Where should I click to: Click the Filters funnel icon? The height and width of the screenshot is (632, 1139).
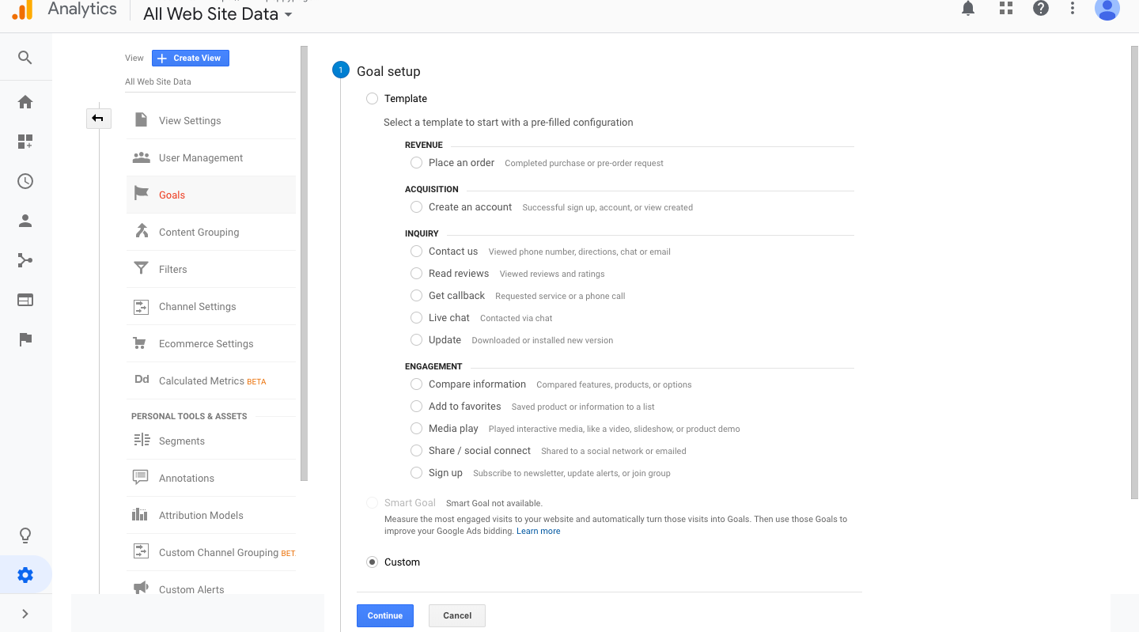pyautogui.click(x=142, y=268)
